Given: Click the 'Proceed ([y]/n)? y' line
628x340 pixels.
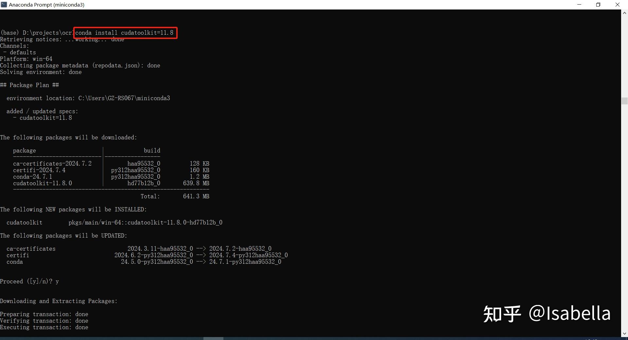Looking at the screenshot, I should click(x=29, y=281).
